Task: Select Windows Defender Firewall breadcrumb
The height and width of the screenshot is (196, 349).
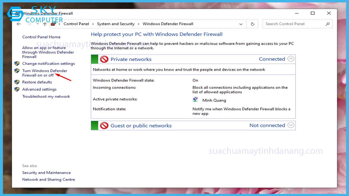Action: coord(168,24)
